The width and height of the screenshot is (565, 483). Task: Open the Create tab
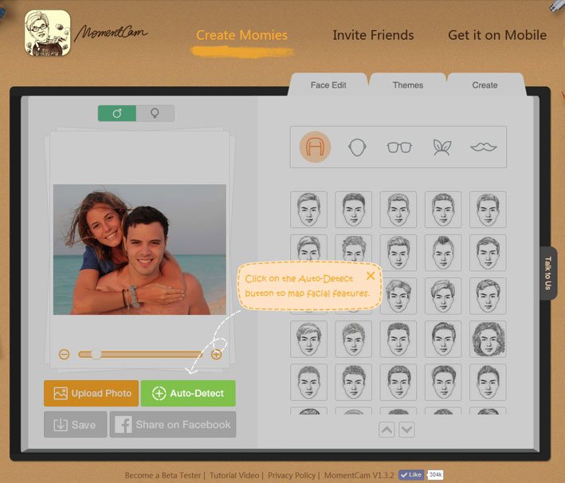(x=485, y=85)
